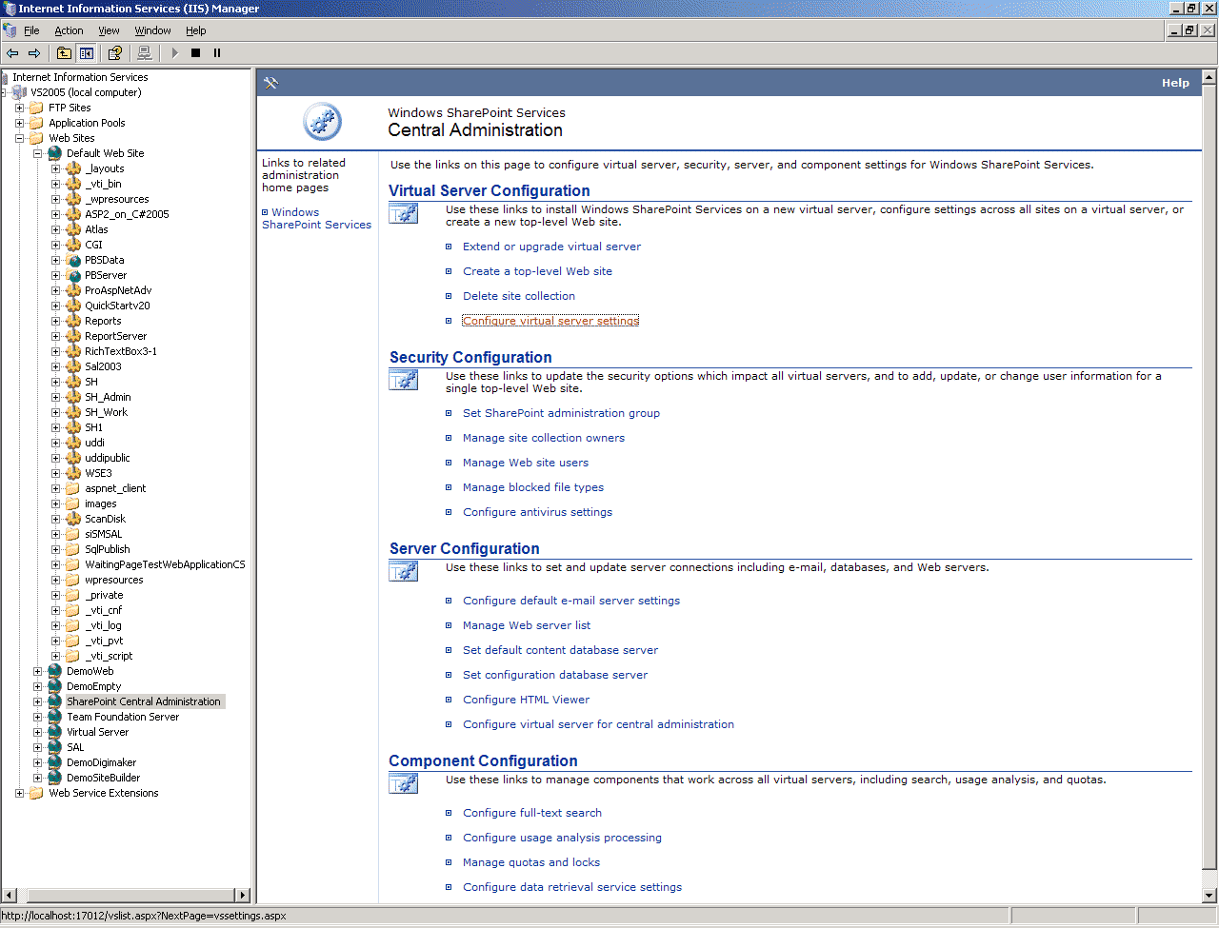Click the DemoSiteBuilder site globe icon
This screenshot has height=928, width=1219.
55,778
